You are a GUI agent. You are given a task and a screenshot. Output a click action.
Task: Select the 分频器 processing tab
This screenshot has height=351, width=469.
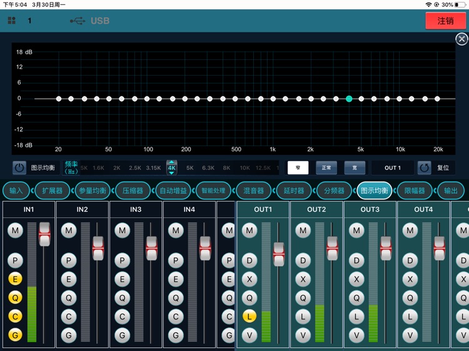coord(334,190)
